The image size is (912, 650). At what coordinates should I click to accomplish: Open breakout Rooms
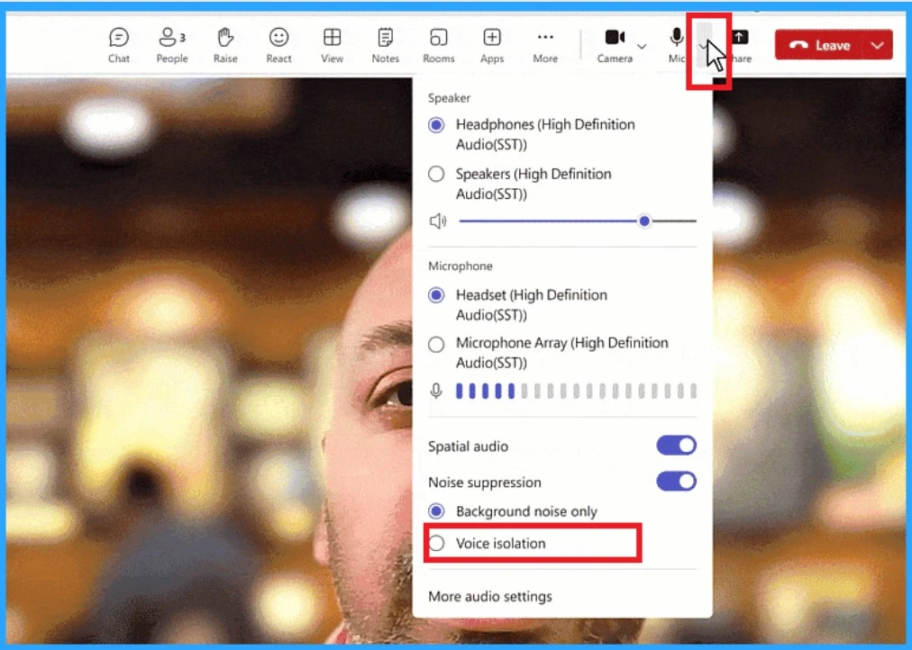pos(439,45)
